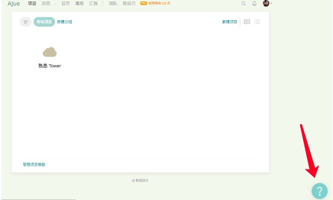Open the 我自己 nav item
Viewport: 333px width, 200px height.
[129, 4]
